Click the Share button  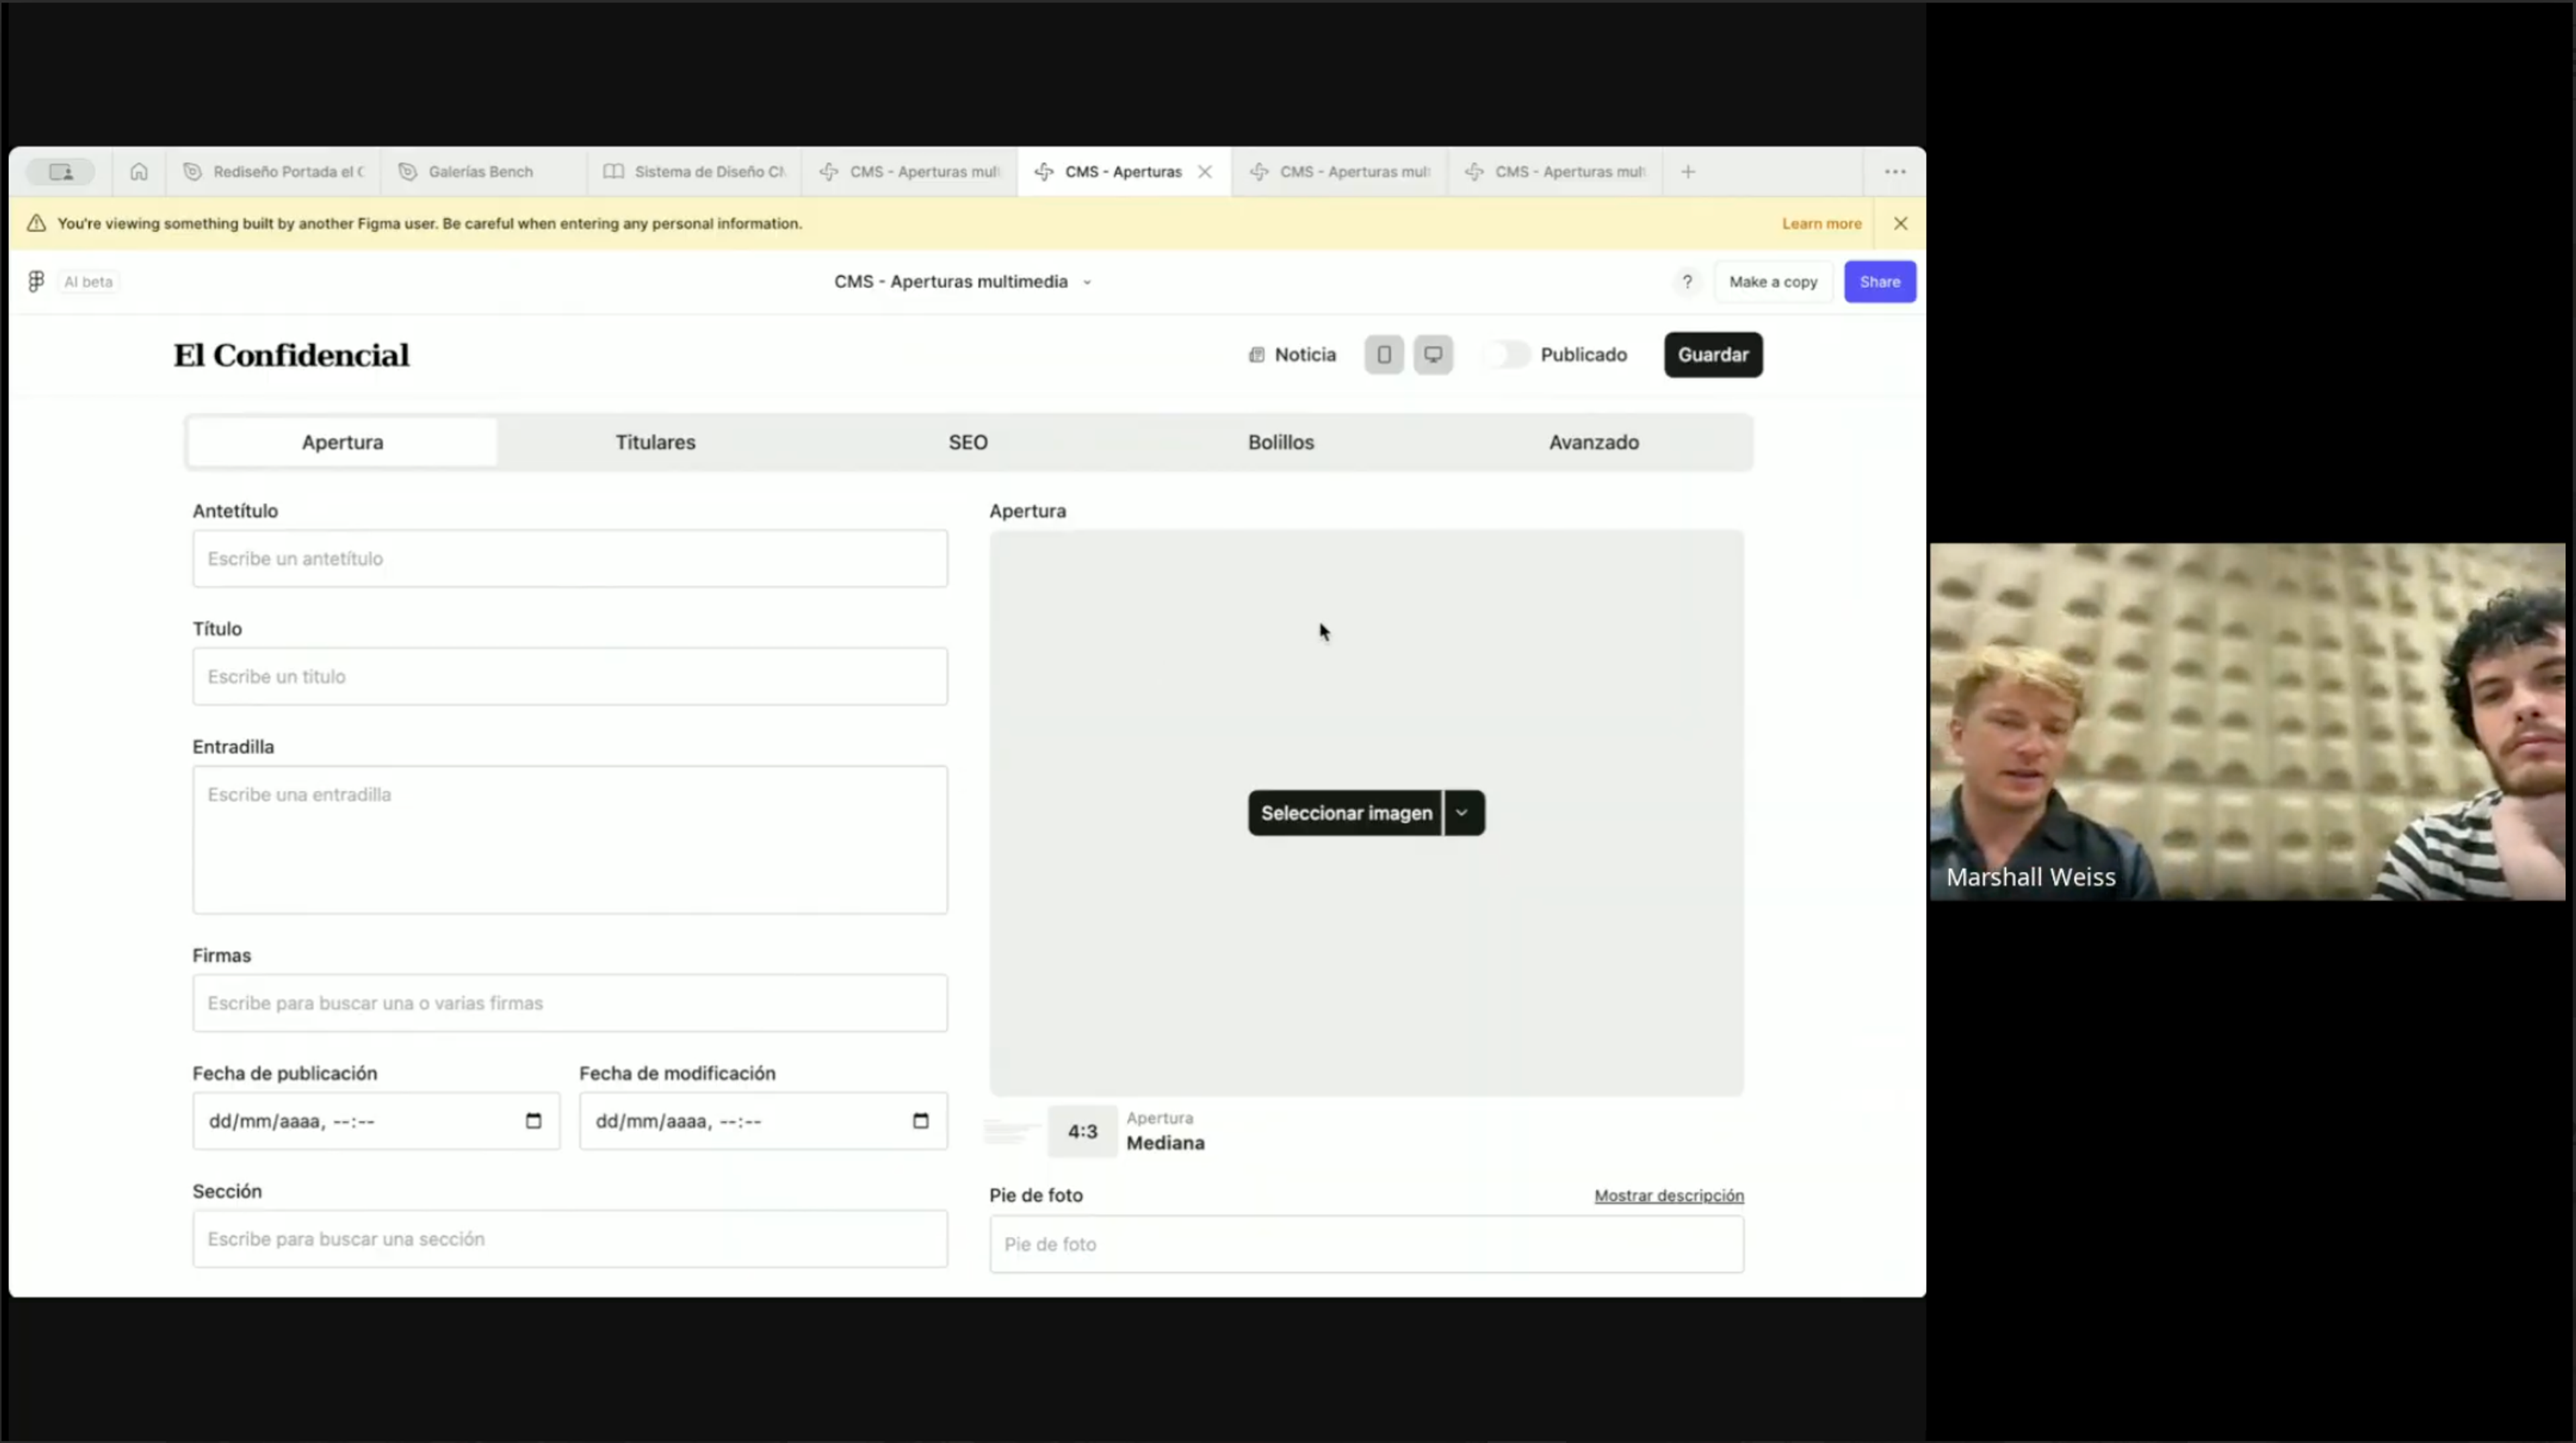click(1880, 282)
